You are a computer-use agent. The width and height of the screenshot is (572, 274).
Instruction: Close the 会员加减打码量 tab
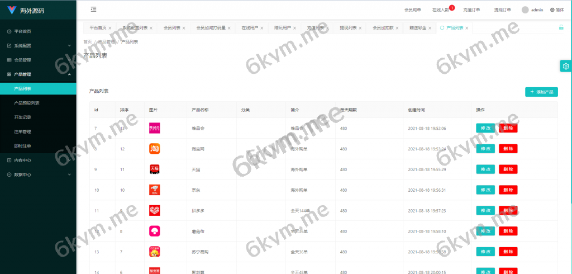[229, 28]
